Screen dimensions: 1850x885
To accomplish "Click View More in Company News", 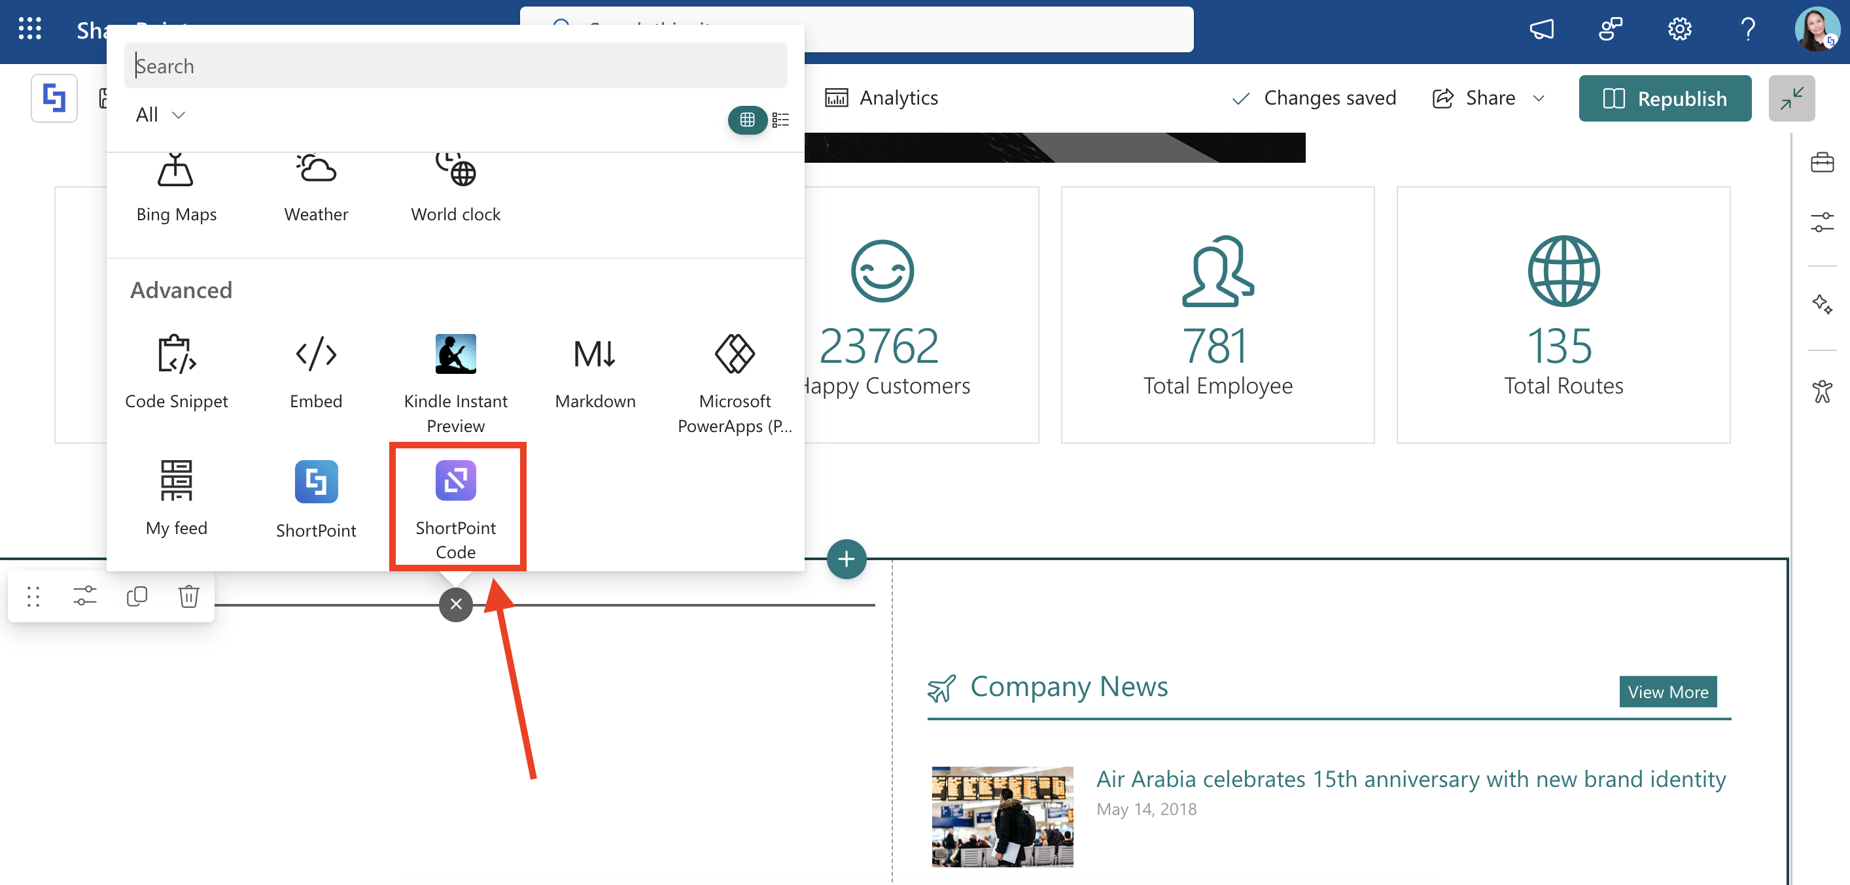I will coord(1667,692).
